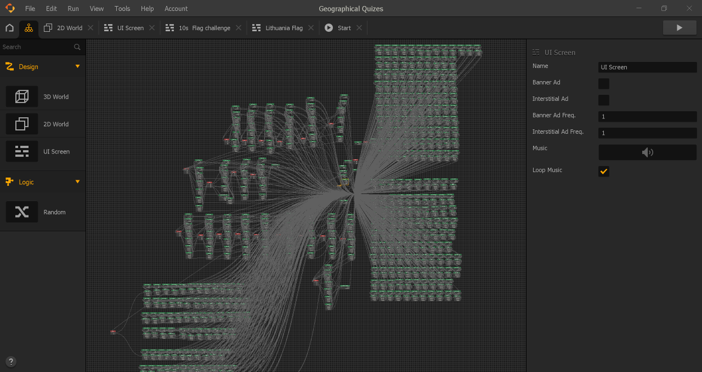This screenshot has width=702, height=372.
Task: Click the help question mark button
Action: tap(11, 361)
